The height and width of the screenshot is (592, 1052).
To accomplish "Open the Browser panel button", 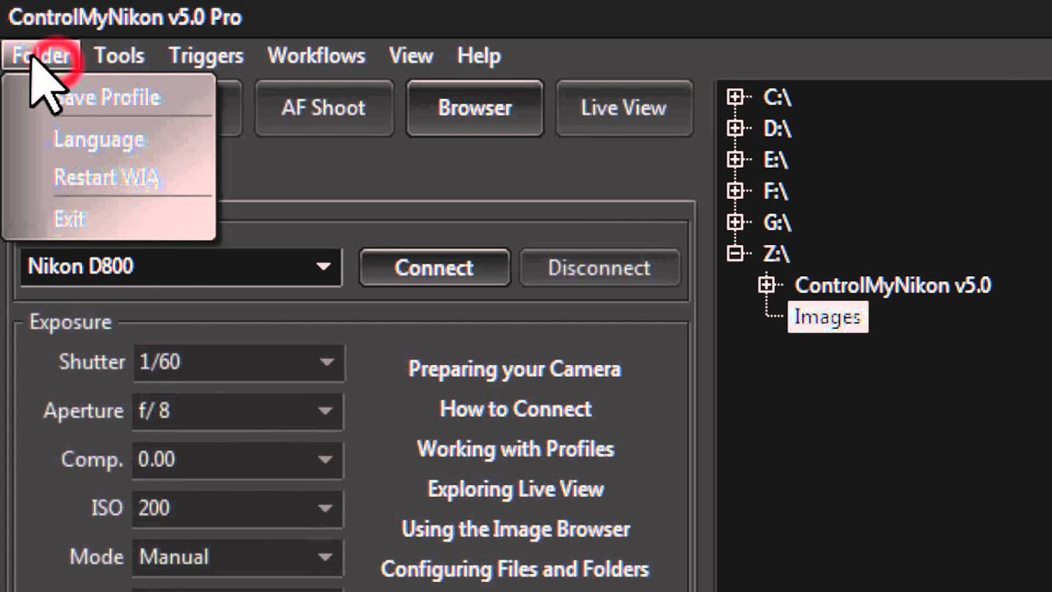I will pyautogui.click(x=475, y=108).
